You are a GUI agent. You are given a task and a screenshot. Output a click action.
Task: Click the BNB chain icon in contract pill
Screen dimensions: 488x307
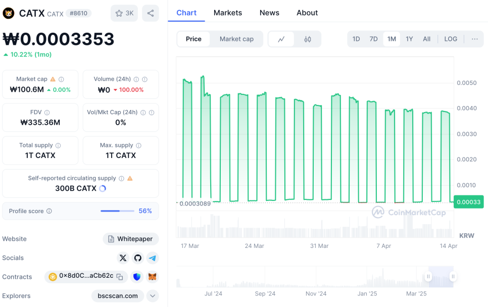[x=53, y=277]
